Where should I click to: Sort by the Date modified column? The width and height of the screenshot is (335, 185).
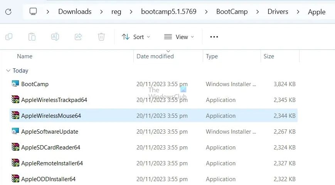pyautogui.click(x=155, y=56)
